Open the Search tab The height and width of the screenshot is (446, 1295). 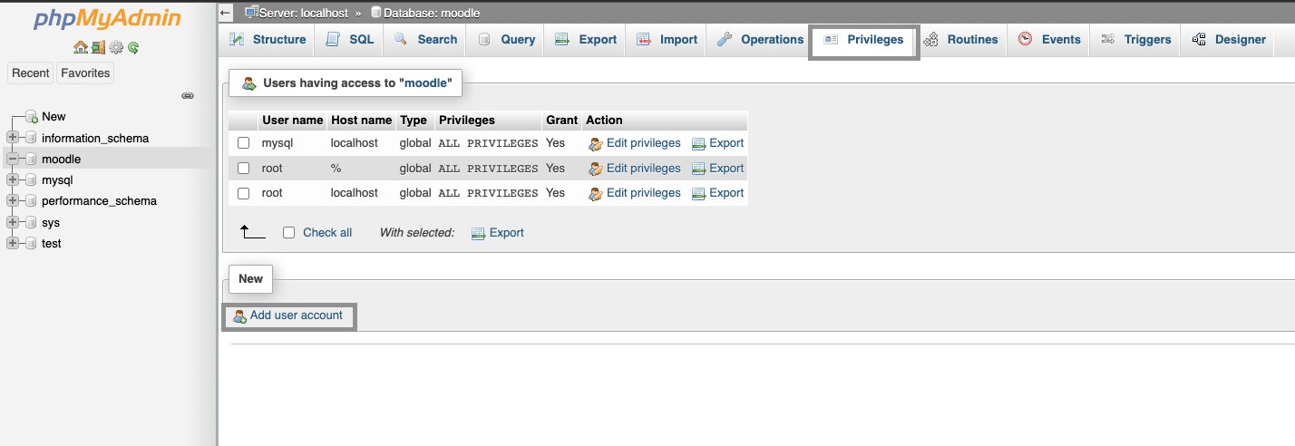pos(425,40)
